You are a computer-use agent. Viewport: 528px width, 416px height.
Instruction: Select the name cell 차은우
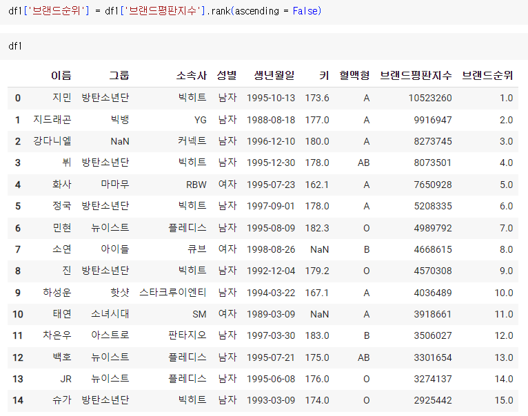[x=57, y=335]
